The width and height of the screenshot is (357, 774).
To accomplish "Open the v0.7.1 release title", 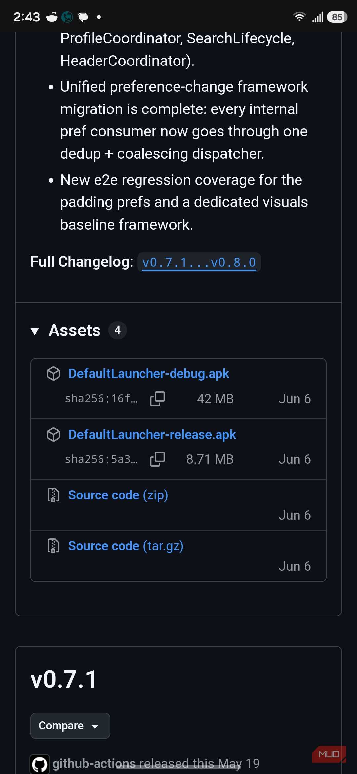I will [x=63, y=679].
